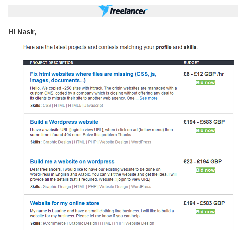Click the 'freelancer' wordmark text in header
244x231 pixels.
(x=129, y=12)
